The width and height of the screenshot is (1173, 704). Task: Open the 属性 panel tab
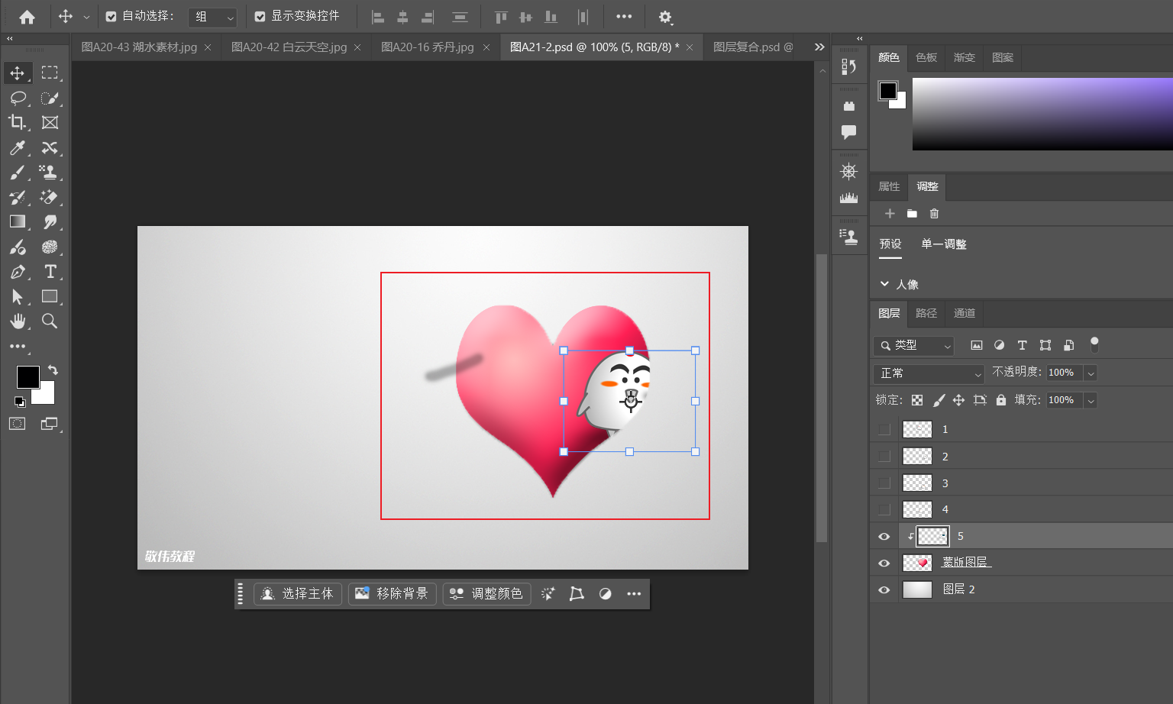coord(889,186)
